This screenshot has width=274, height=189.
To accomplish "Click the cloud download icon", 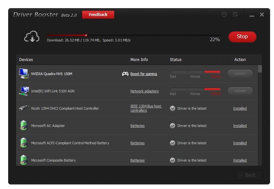I will [x=32, y=37].
